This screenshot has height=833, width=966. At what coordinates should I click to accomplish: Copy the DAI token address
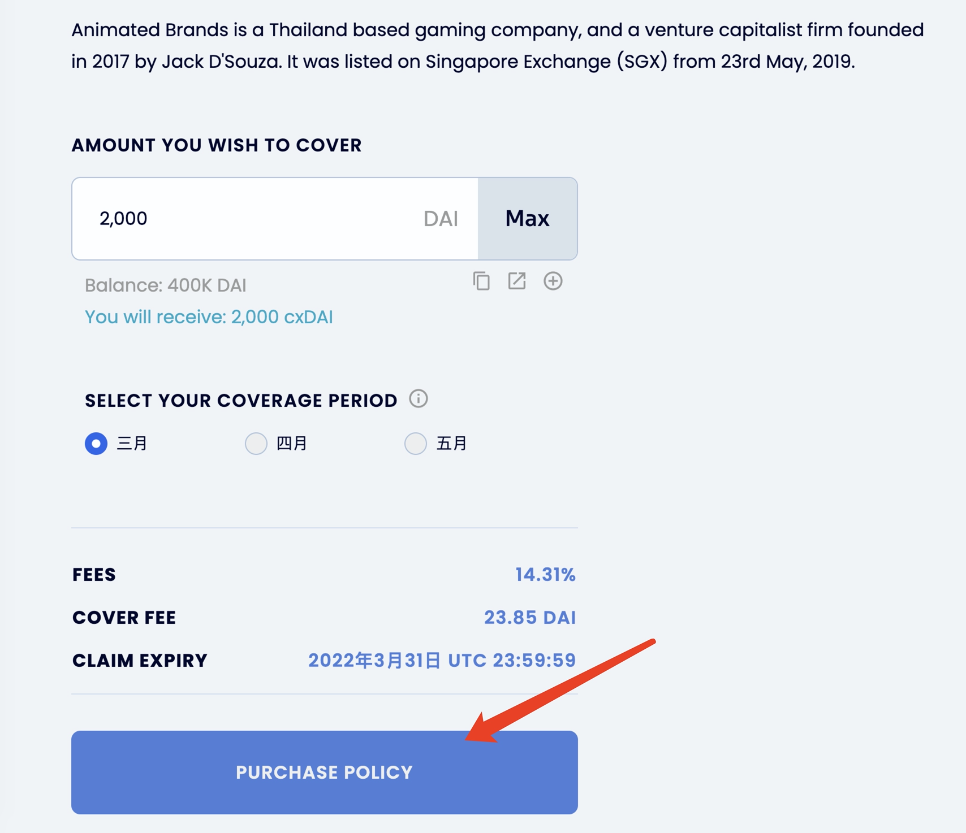pyautogui.click(x=481, y=281)
